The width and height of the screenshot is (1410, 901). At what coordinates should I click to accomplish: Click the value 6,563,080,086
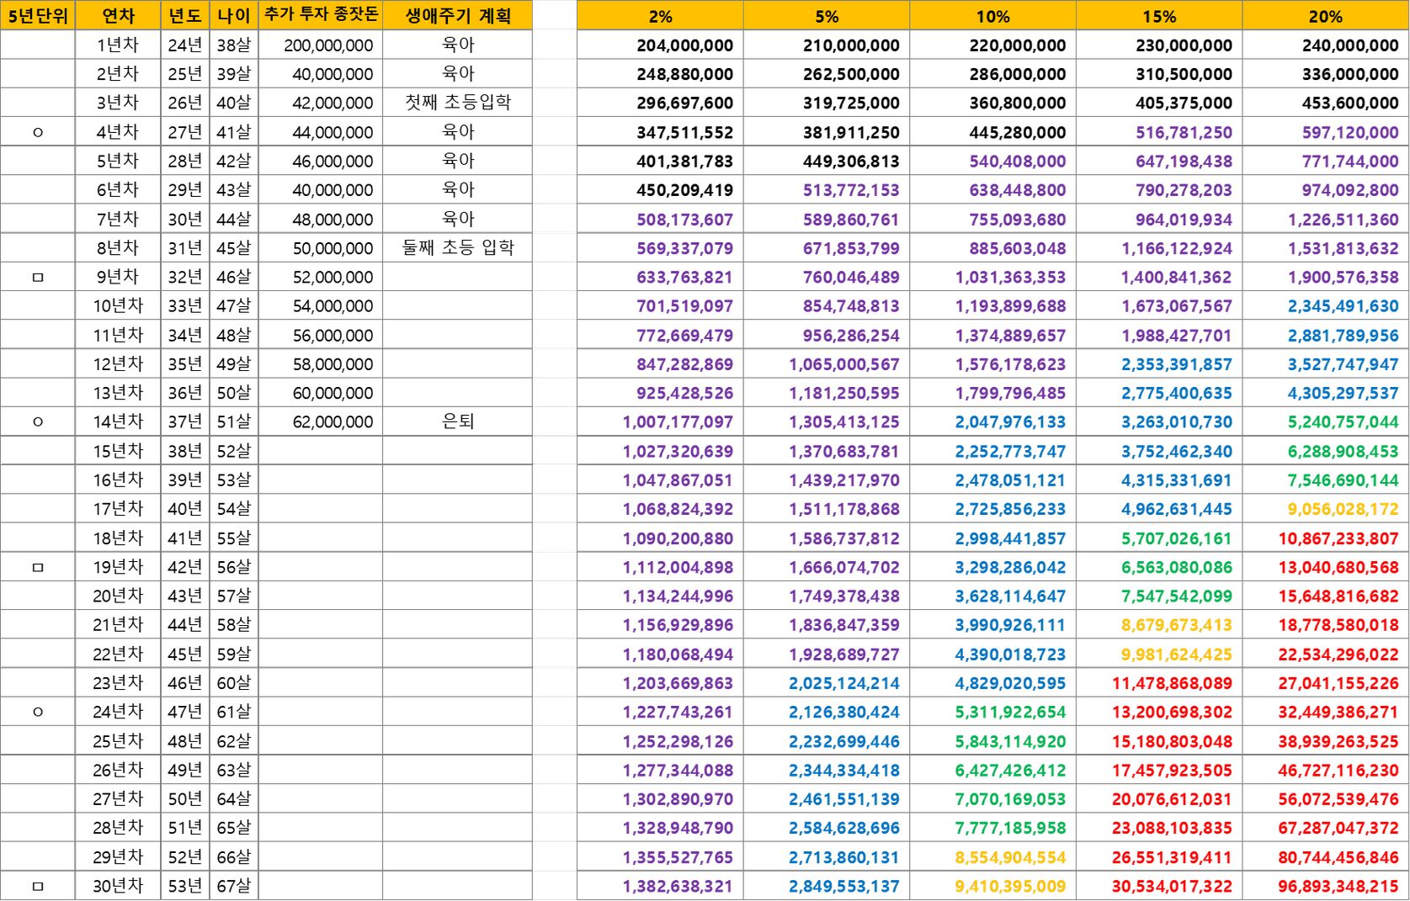(x=1177, y=568)
